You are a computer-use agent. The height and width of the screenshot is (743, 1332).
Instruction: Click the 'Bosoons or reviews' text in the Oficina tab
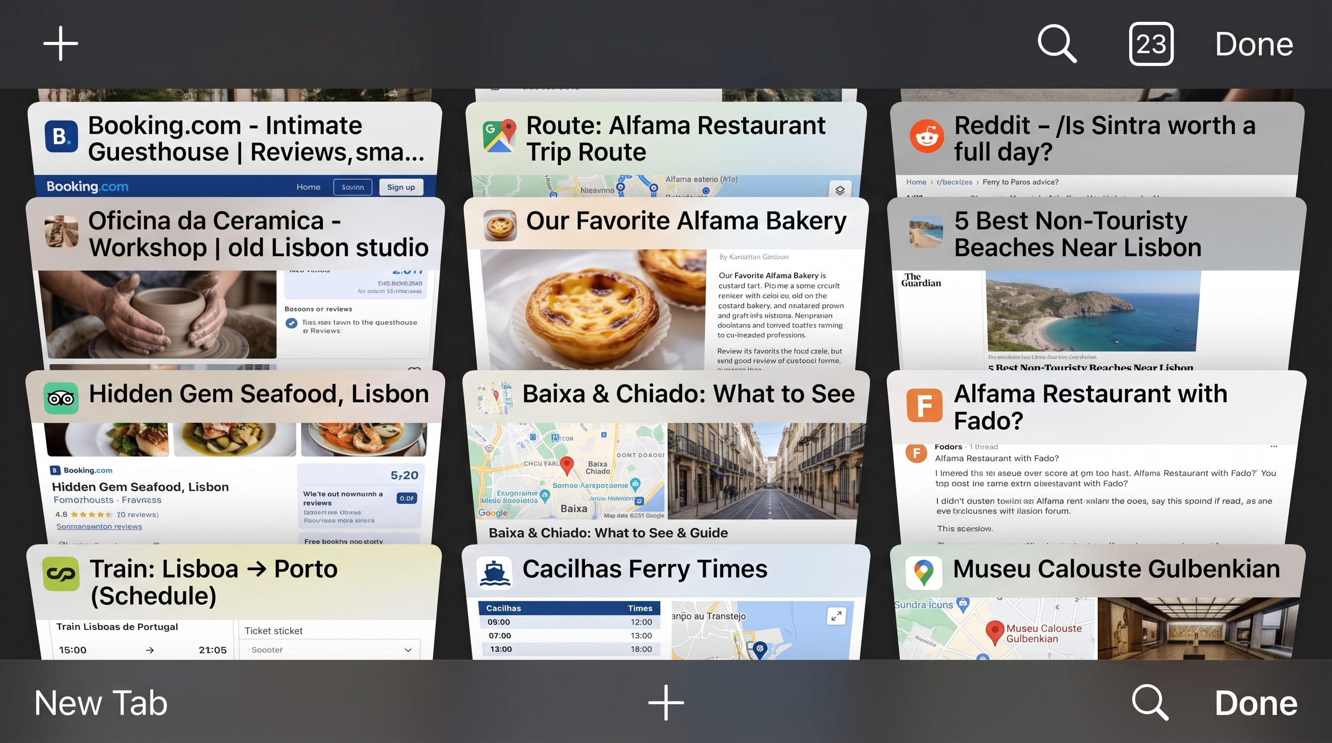click(x=318, y=309)
